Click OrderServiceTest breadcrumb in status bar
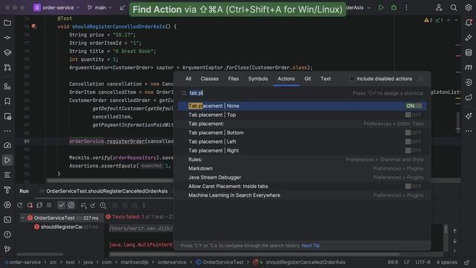Screen dimensions: 476x268 pos(220,262)
